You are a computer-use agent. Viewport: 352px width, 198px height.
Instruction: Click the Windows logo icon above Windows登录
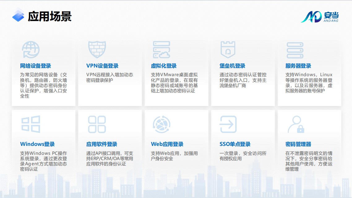click(x=31, y=124)
